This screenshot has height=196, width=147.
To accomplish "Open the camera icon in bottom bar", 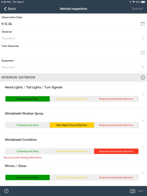I will [x=132, y=191].
